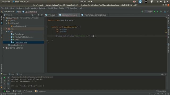The width and height of the screenshot is (170, 95).
Task: Open system menu arrow in top panel
Action: 168,2
